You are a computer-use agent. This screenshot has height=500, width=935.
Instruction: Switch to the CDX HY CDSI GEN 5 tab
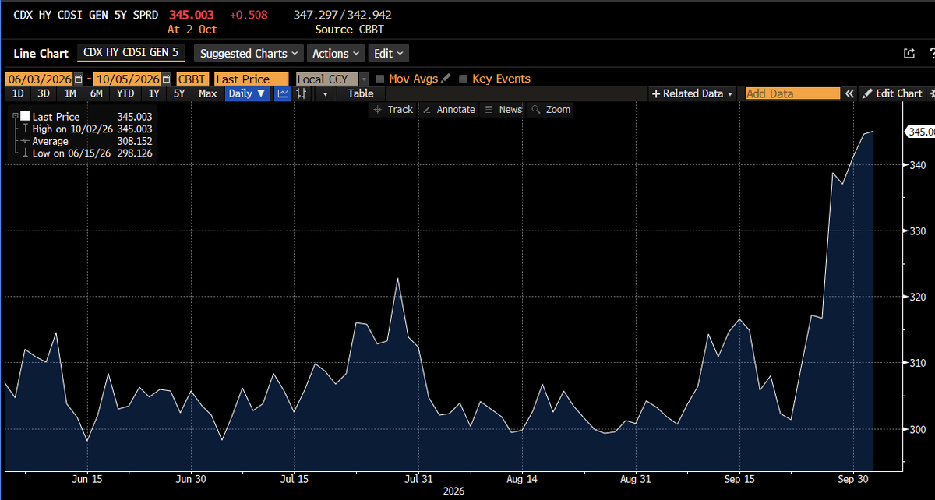(x=131, y=53)
